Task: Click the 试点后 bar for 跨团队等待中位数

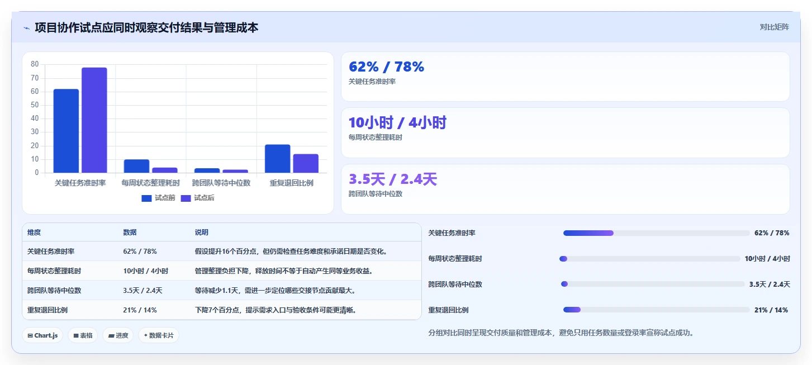Action: pos(235,171)
